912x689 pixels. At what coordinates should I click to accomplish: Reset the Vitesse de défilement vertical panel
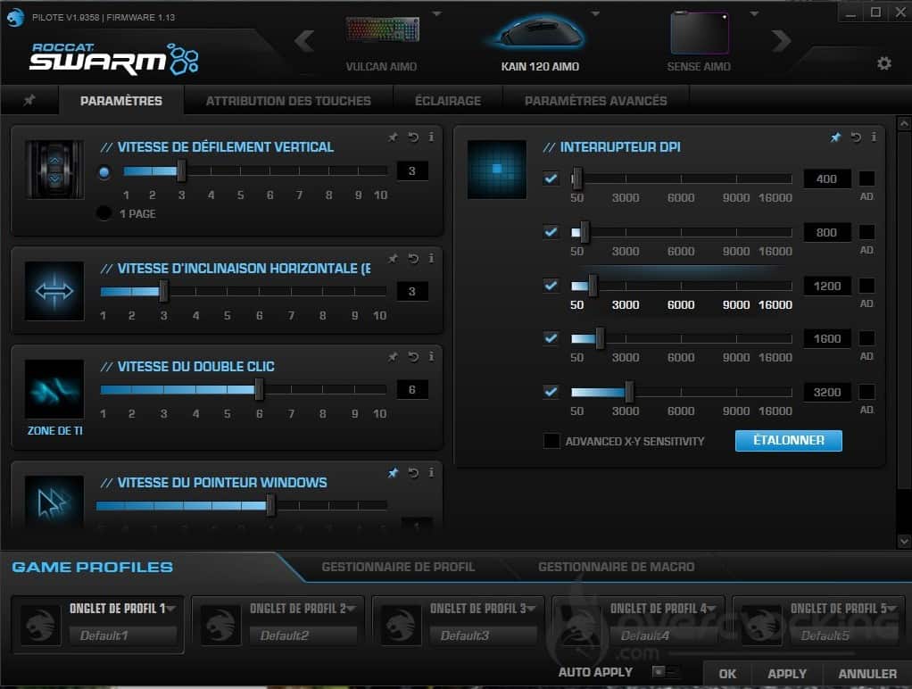[413, 137]
